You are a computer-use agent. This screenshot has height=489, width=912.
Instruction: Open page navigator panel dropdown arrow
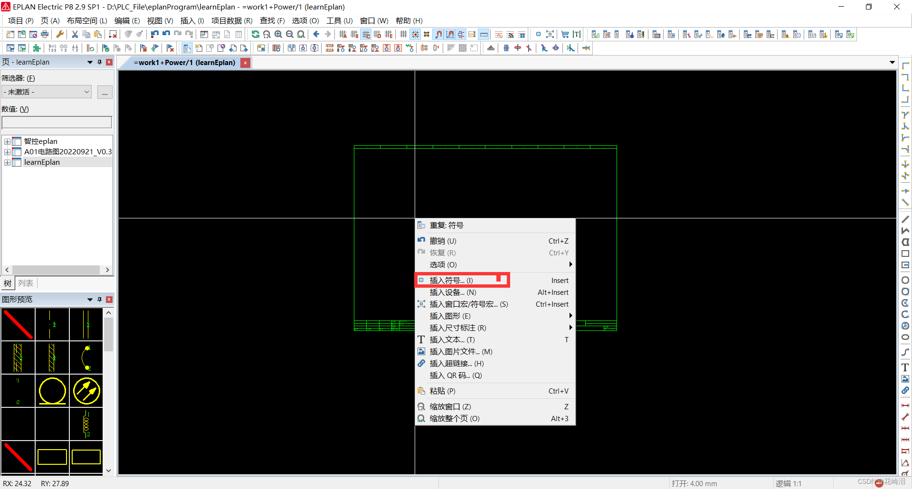click(x=90, y=62)
